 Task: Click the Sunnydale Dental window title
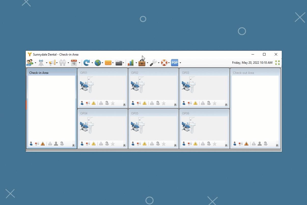coord(56,55)
